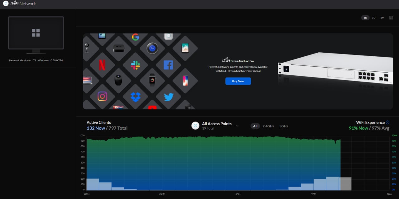Click the 500 value on client axis
The width and height of the screenshot is (399, 199).
click(82, 163)
